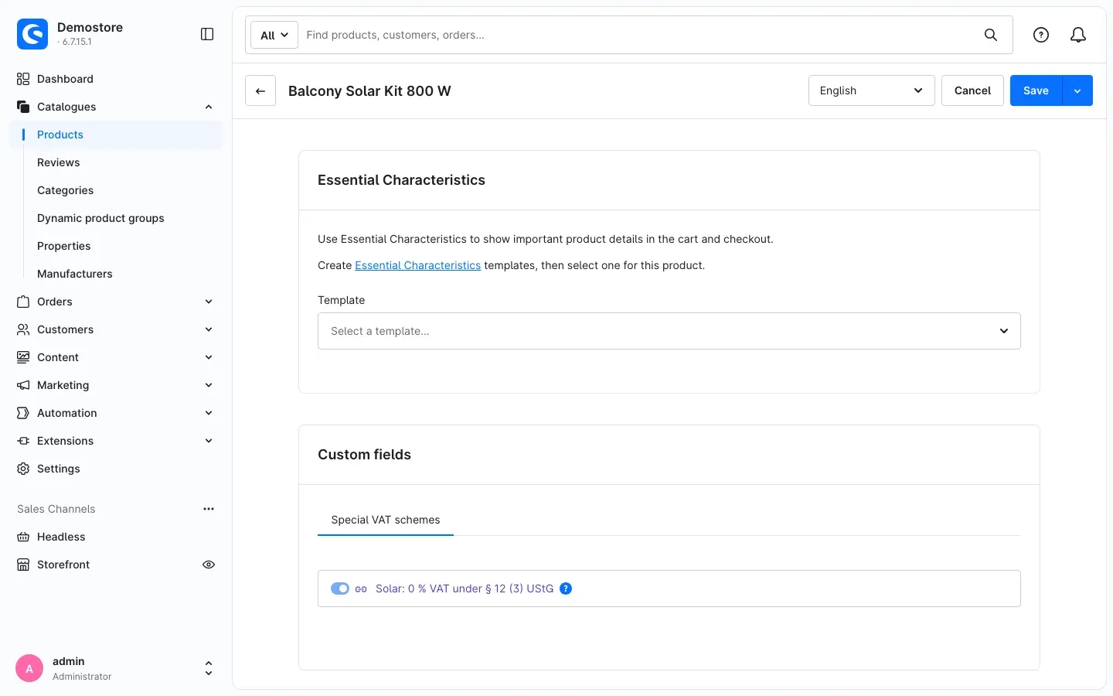Click the inheritance link icon beside Solar toggle
This screenshot has height=696, width=1113.
pos(361,589)
